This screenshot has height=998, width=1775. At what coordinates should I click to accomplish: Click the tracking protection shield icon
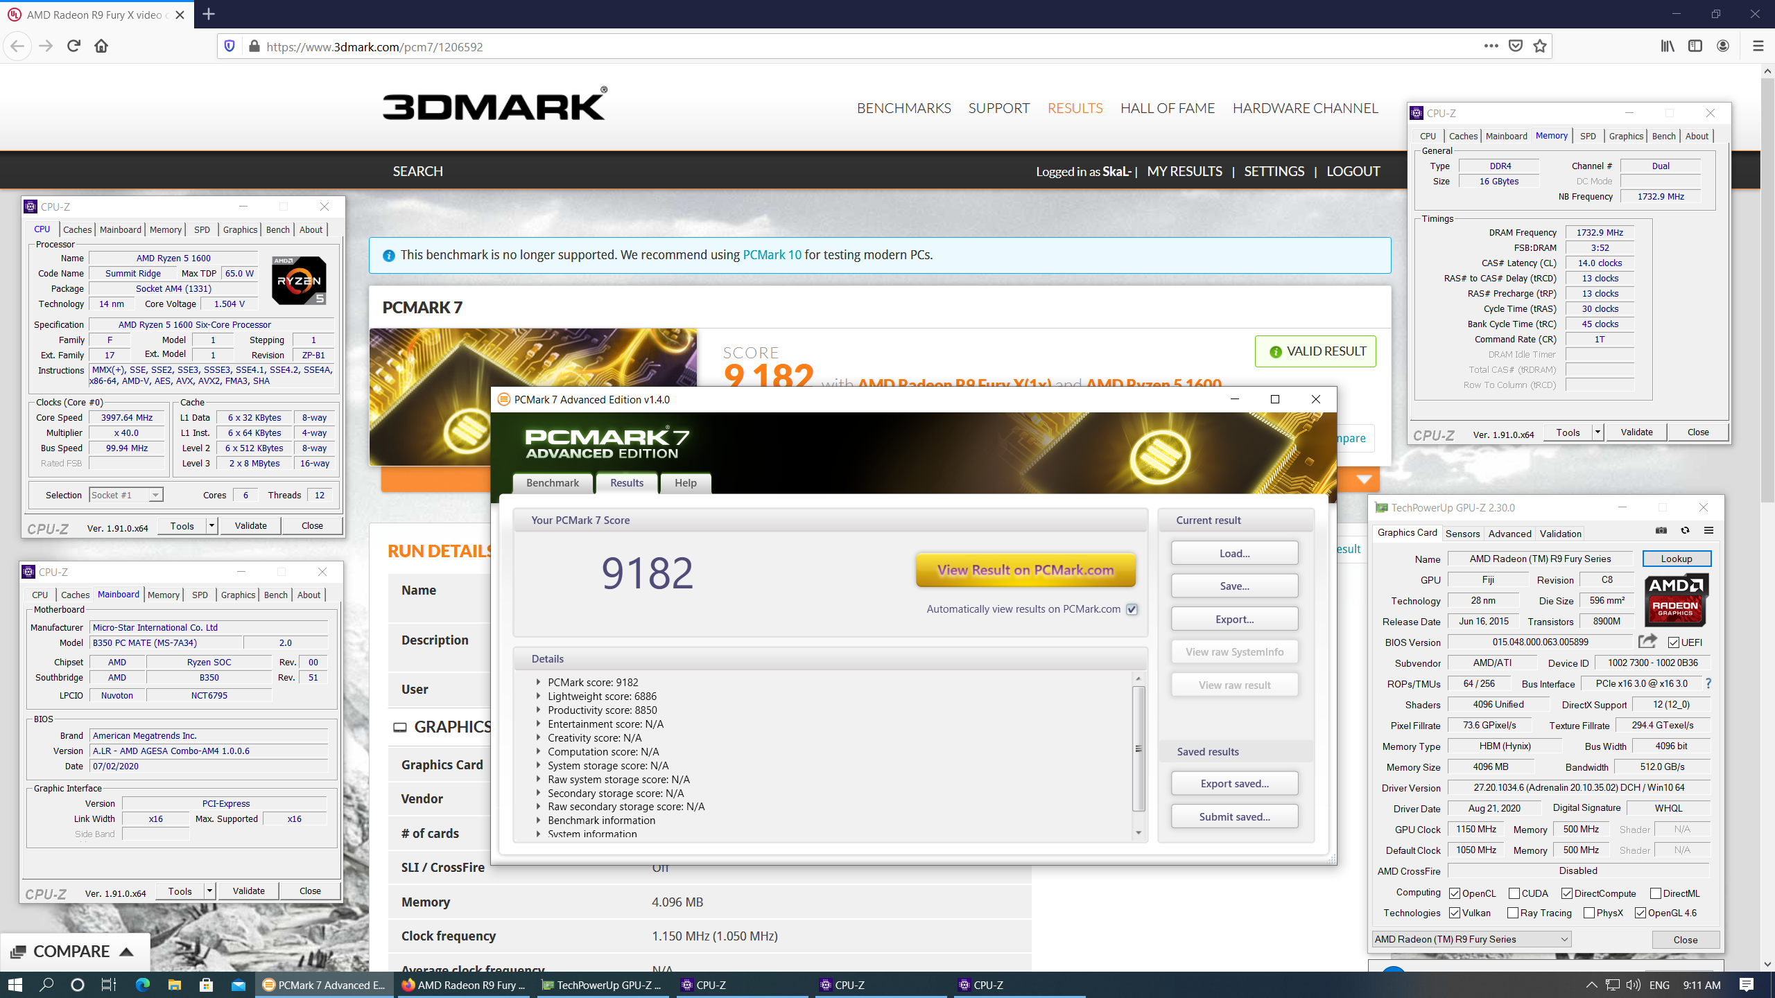tap(230, 46)
